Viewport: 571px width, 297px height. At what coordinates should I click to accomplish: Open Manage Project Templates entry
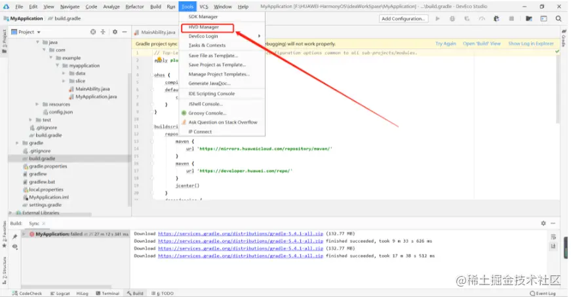219,74
